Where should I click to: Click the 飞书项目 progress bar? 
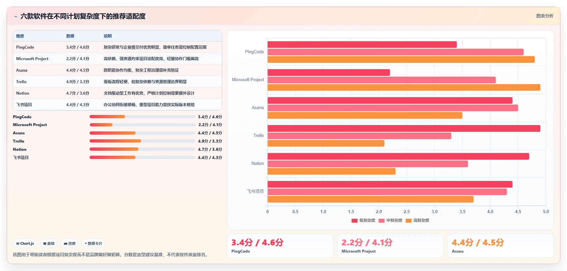coord(142,157)
